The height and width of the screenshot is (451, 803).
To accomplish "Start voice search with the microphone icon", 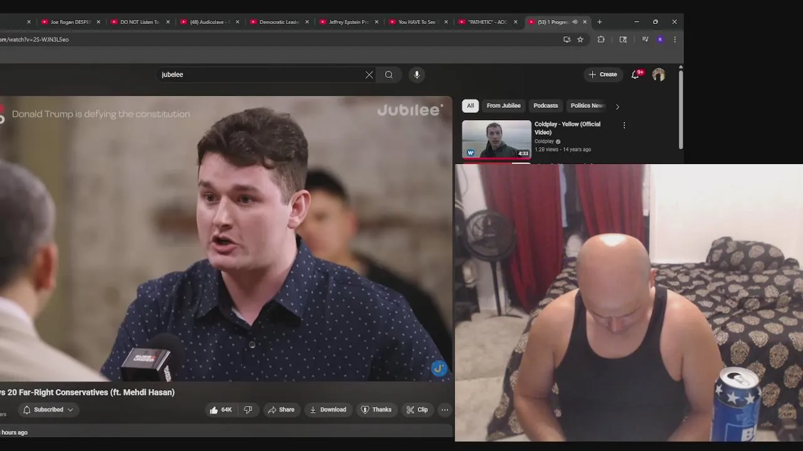I will click(417, 75).
